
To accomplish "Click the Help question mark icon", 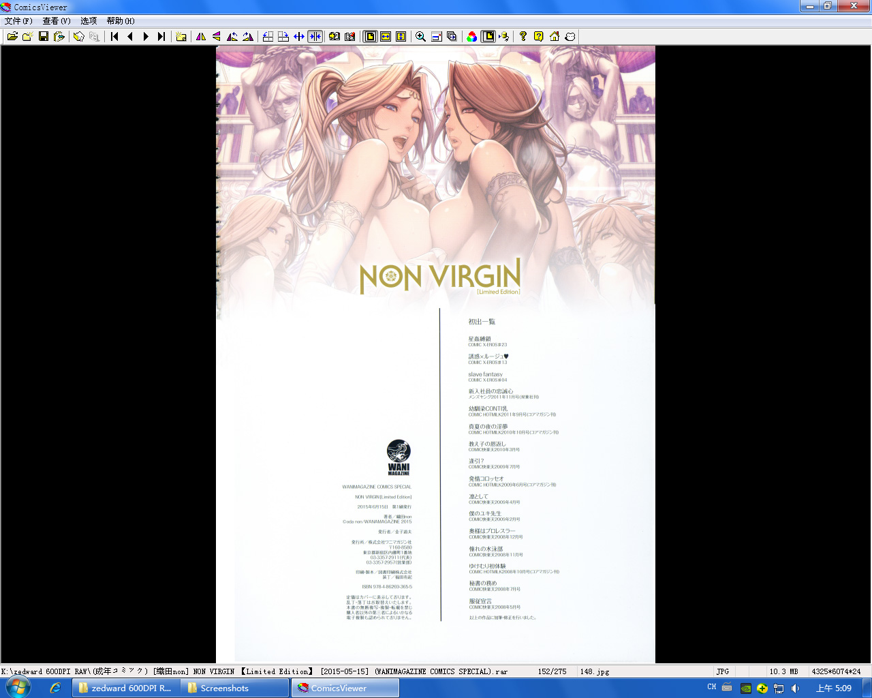I will click(x=523, y=36).
